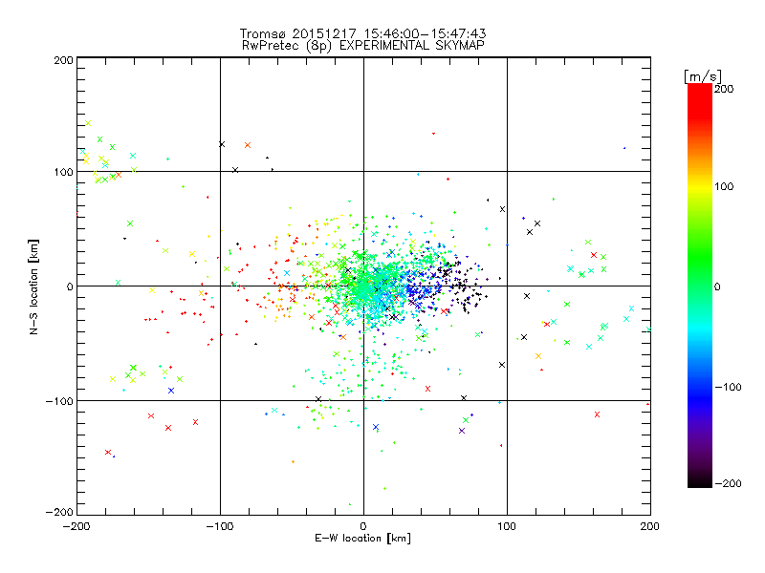
Task: Click the x-axis tick label '0'
Action: pos(363,526)
